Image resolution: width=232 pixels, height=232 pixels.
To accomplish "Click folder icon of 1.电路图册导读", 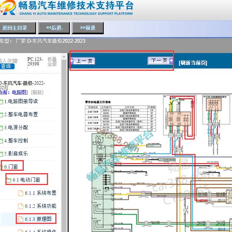I will click(1, 102).
